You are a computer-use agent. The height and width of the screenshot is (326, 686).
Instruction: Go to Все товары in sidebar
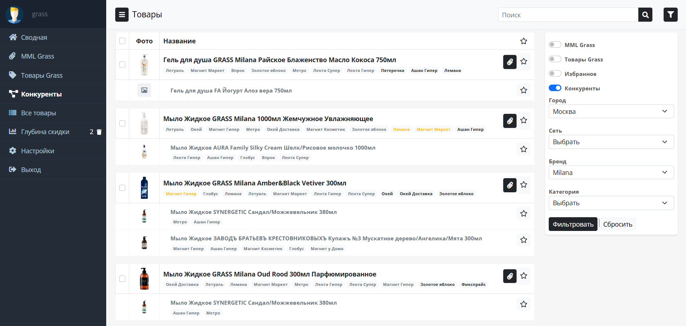(x=38, y=113)
